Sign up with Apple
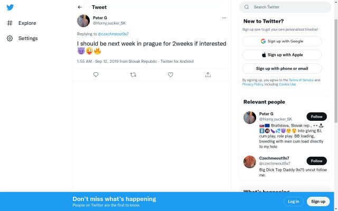 (282, 55)
